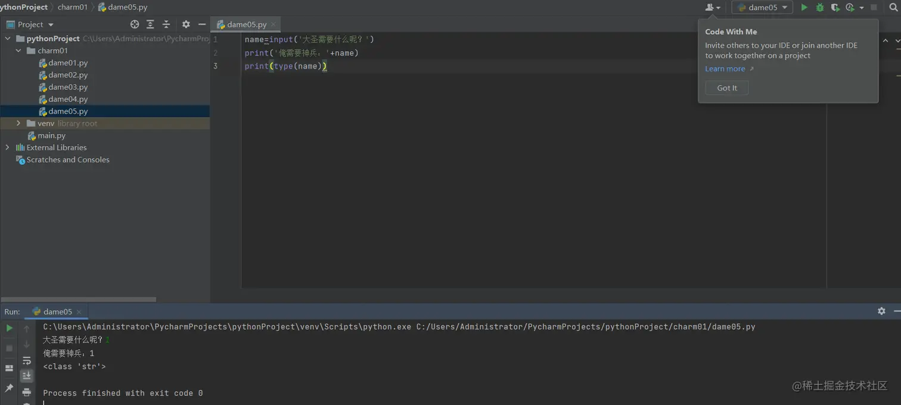Viewport: 901px width, 405px height.
Task: Open the Code With Me user icon
Action: coord(713,8)
